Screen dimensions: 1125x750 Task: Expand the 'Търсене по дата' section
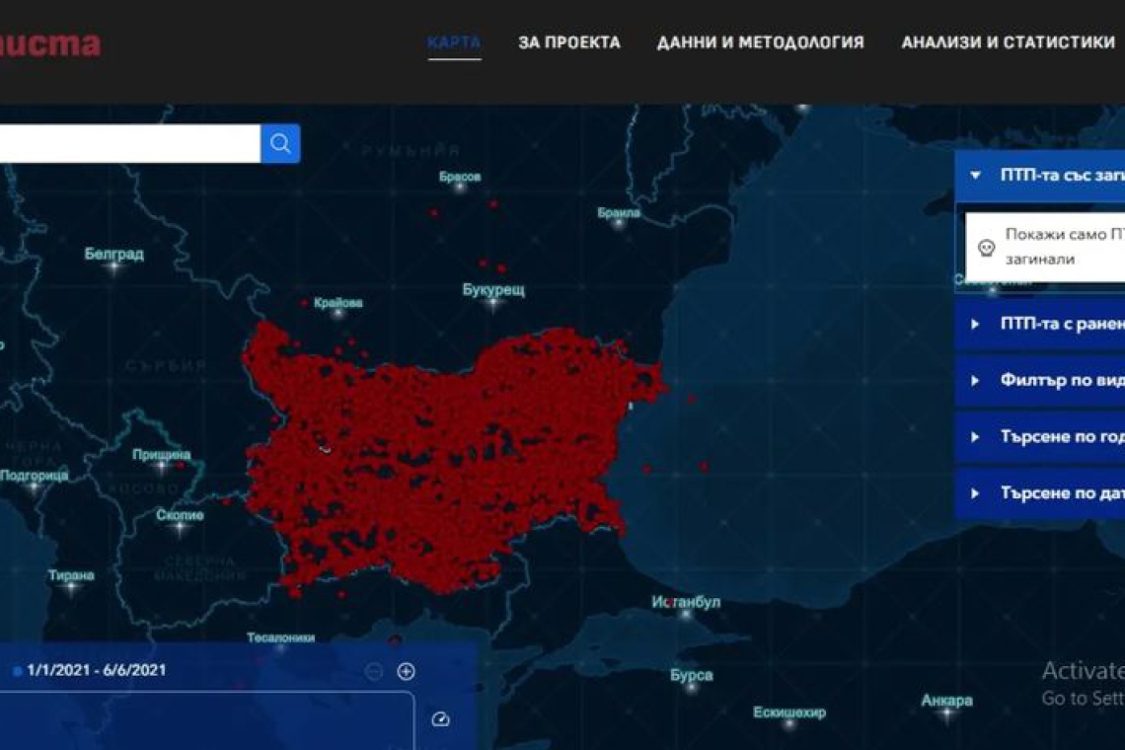1046,492
